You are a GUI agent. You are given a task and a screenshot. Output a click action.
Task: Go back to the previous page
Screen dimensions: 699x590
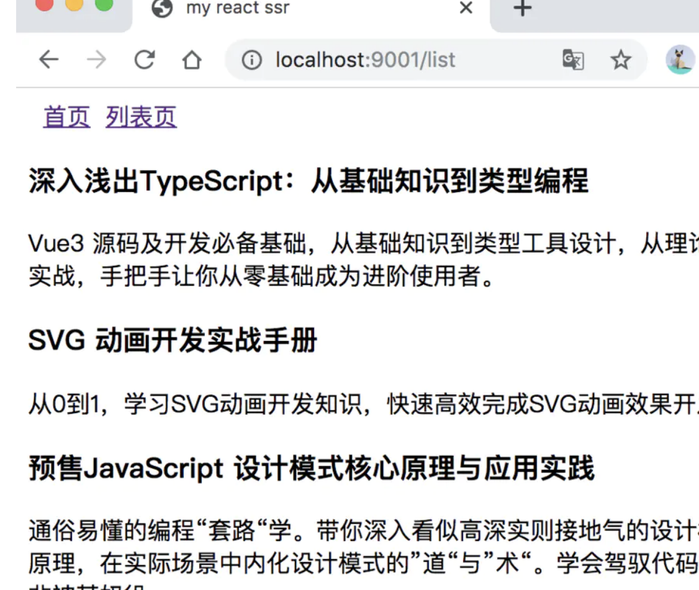pyautogui.click(x=48, y=60)
